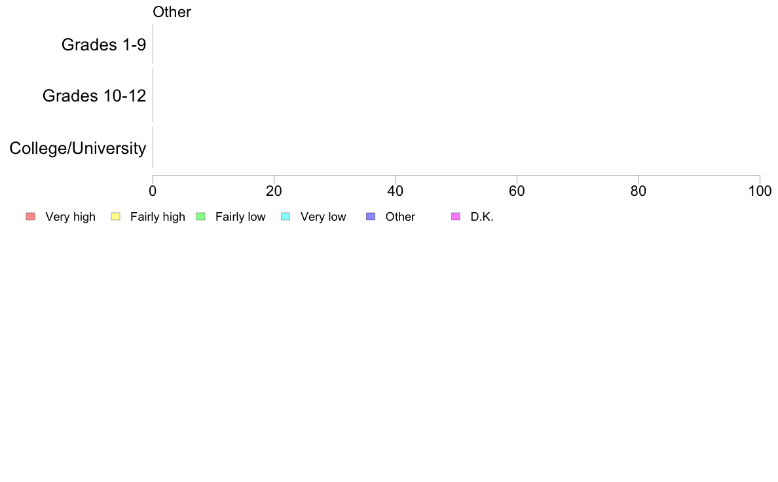The image size is (778, 482).
Task: Click the 40 tick label on the x-axis
Action: click(396, 191)
